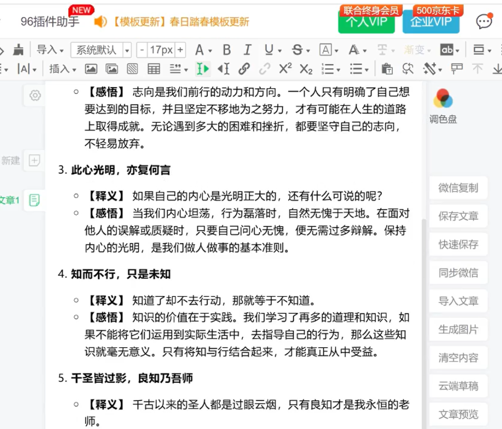This screenshot has width=502, height=429.
Task: Toggle superscript formatting
Action: coord(285,68)
